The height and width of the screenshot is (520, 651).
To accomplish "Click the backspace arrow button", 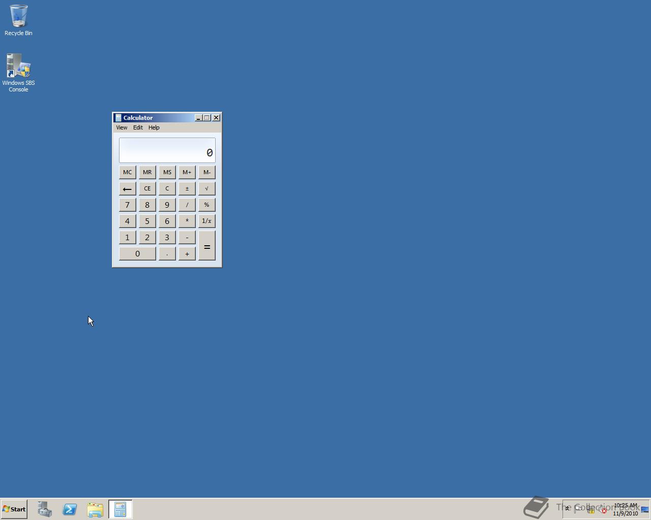I will pos(127,188).
